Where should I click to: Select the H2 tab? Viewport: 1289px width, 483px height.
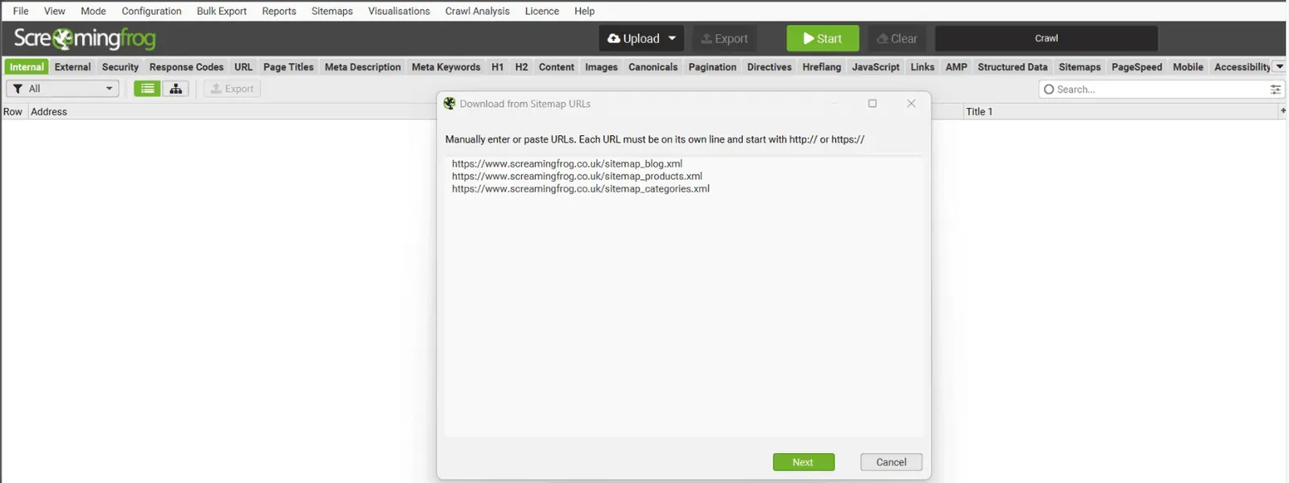pyautogui.click(x=521, y=67)
